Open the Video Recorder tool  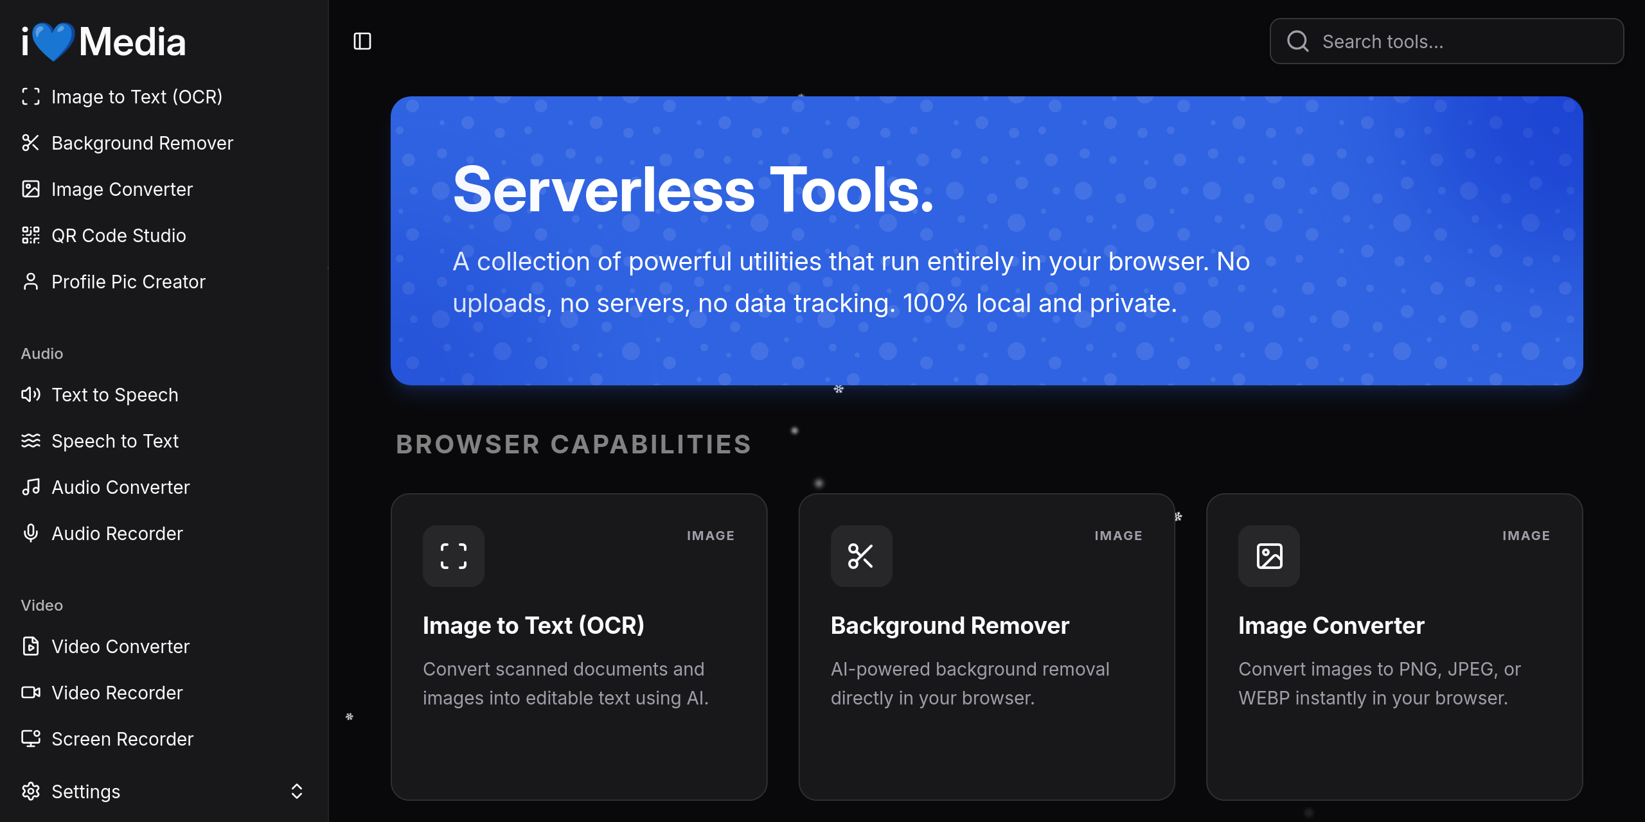(x=117, y=693)
